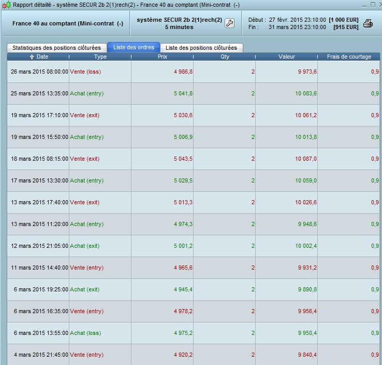The height and width of the screenshot is (365, 382).
Task: Click France 40 au comptant instrument label
Action: 68,23
